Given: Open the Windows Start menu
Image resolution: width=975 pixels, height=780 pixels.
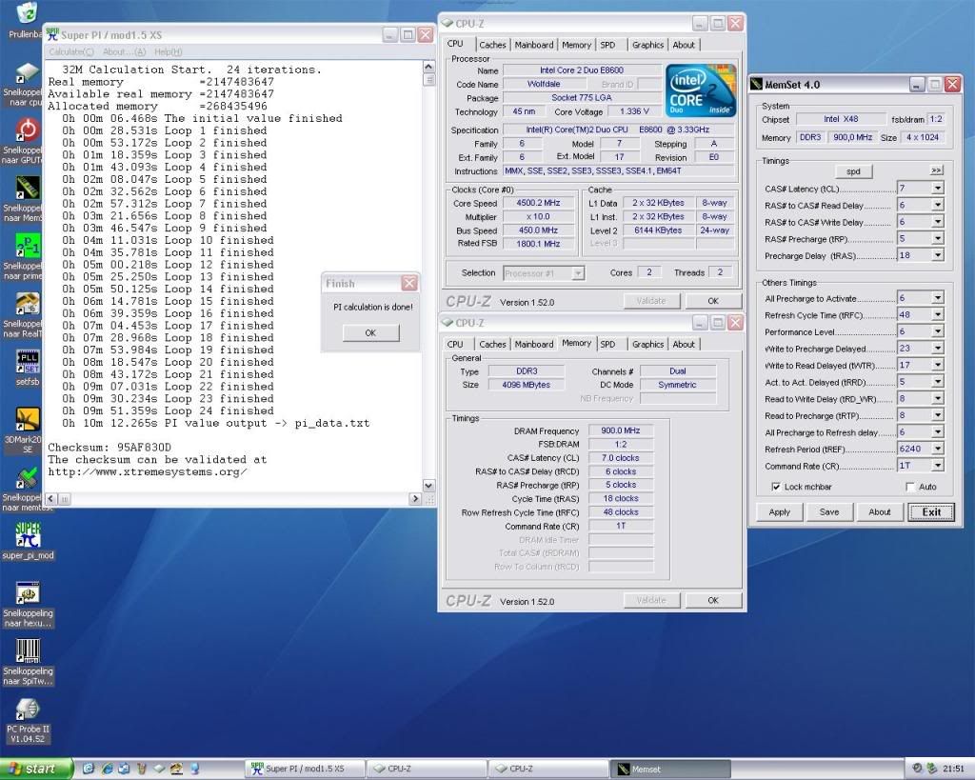Looking at the screenshot, I should pyautogui.click(x=36, y=769).
